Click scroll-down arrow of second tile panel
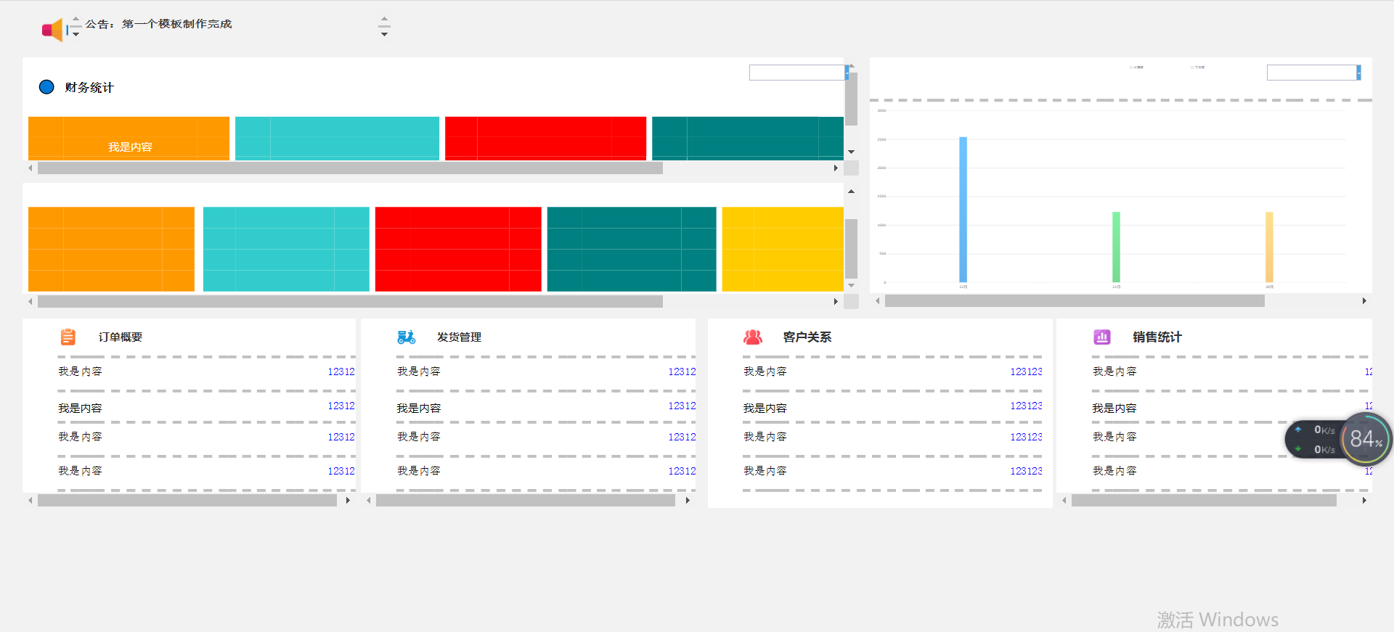 (x=852, y=286)
